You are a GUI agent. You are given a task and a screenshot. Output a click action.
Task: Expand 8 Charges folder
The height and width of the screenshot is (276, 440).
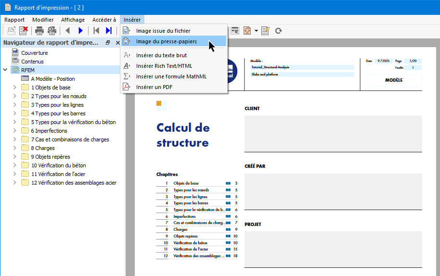14,148
